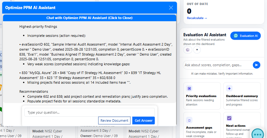Click the Ask about scores input field
The image size is (267, 138).
point(218,65)
